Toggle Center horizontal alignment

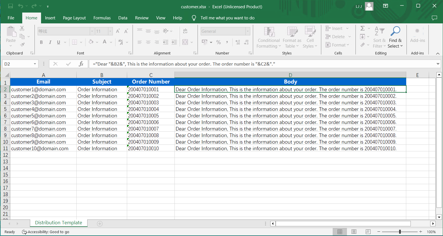[148, 42]
